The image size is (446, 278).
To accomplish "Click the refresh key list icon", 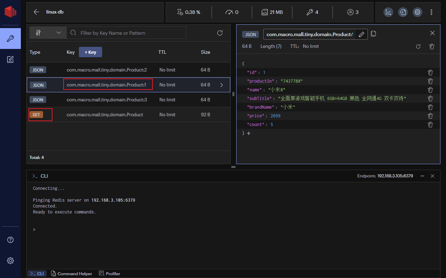I will pyautogui.click(x=220, y=33).
